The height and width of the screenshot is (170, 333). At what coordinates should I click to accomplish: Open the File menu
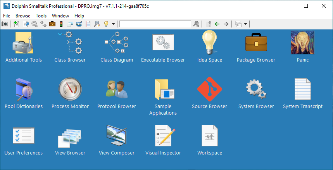[x=7, y=16]
